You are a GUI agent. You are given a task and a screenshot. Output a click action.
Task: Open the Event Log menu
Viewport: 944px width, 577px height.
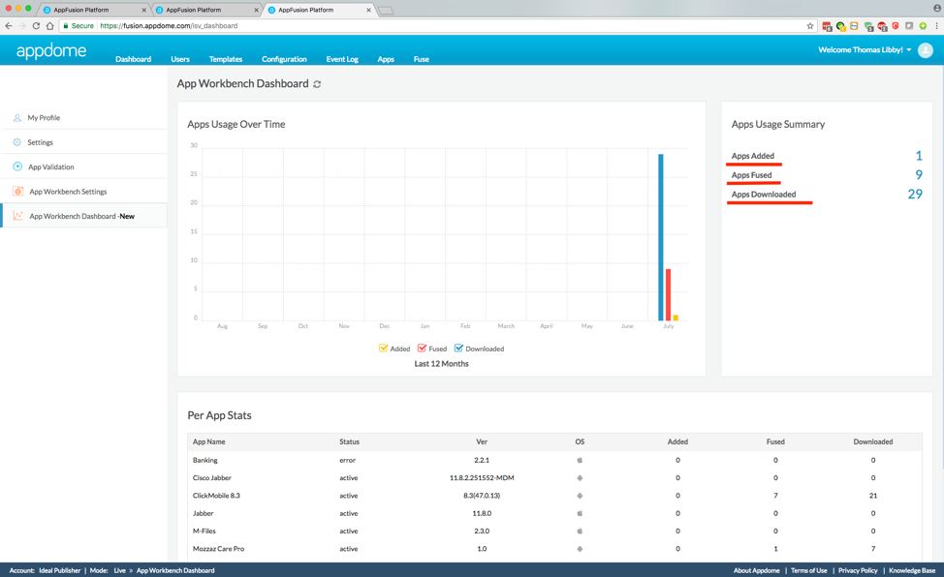[x=342, y=59]
